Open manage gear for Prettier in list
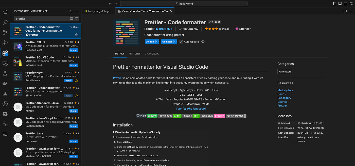 click(x=77, y=35)
